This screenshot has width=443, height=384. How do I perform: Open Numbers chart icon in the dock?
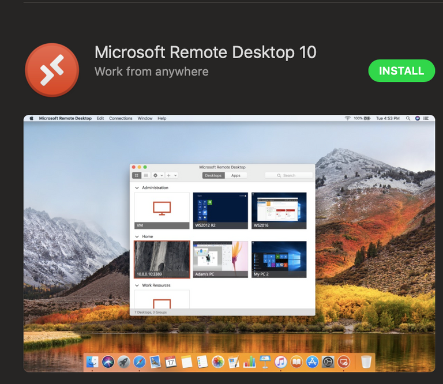tap(249, 362)
